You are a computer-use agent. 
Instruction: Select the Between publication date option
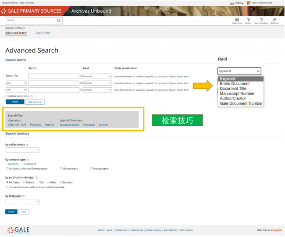[61, 182]
